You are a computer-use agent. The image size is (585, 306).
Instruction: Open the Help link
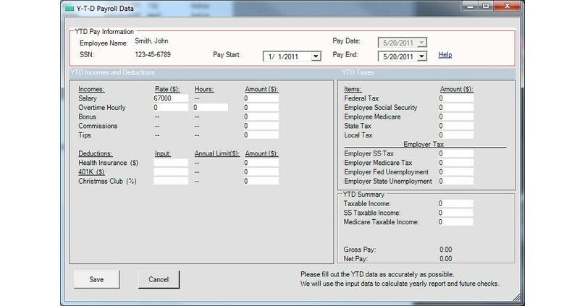pyautogui.click(x=445, y=55)
